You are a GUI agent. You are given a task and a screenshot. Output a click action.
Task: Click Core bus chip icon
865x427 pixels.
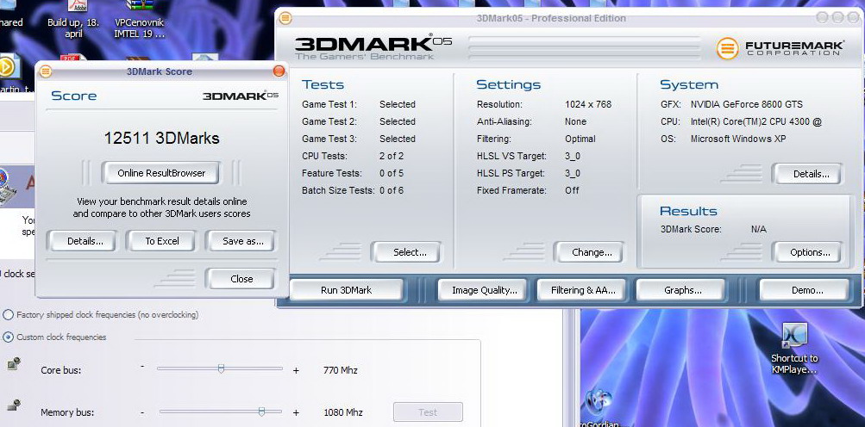tap(13, 363)
